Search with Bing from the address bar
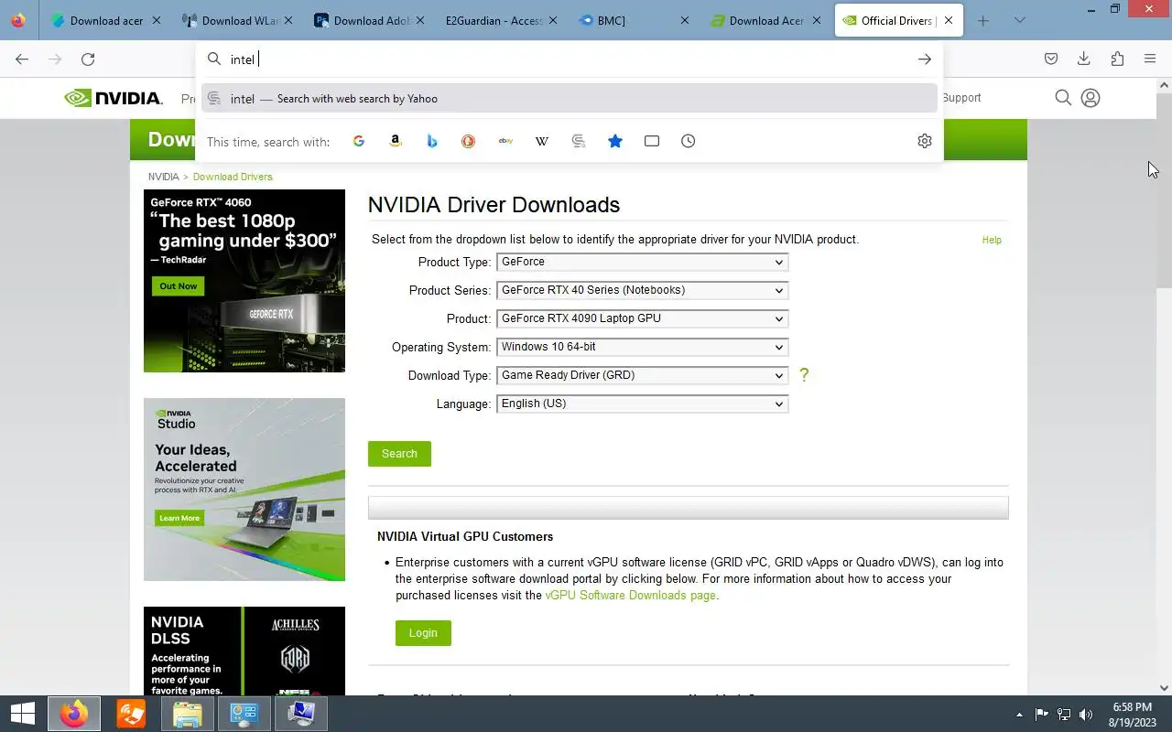Viewport: 1172px width, 732px height. tap(432, 141)
